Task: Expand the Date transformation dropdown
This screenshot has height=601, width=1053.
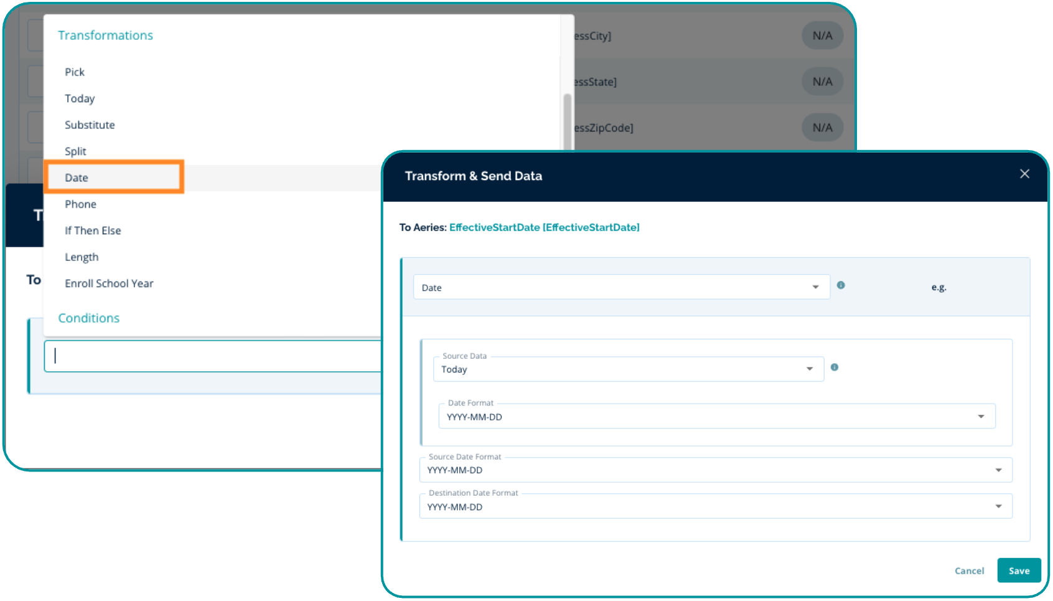Action: 815,287
